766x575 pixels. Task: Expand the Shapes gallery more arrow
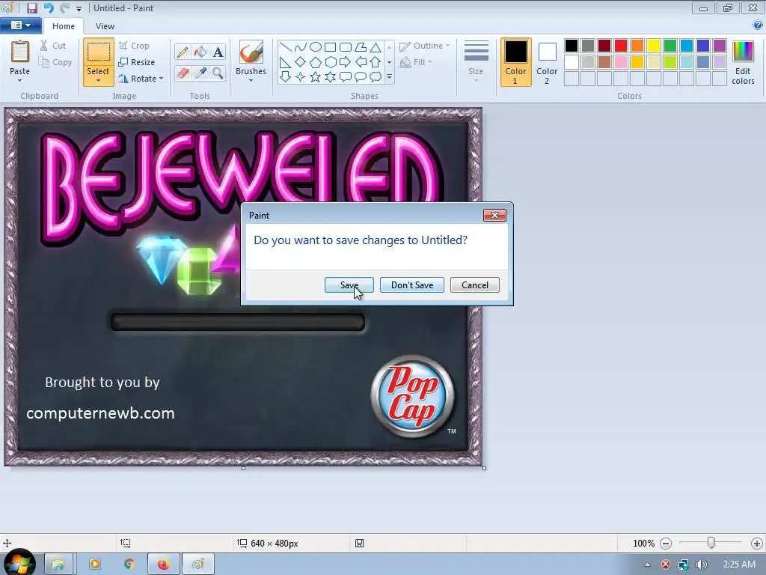tap(389, 77)
